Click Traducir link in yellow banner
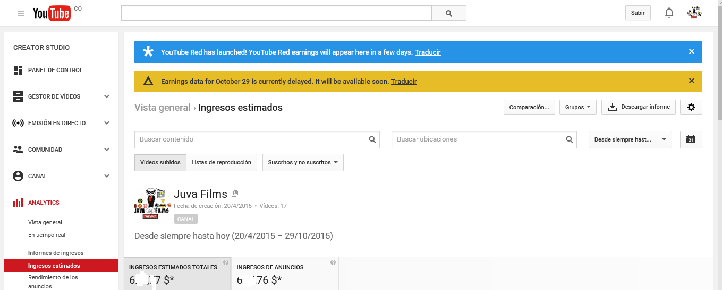Screen dimensions: 722x290 [x=404, y=82]
